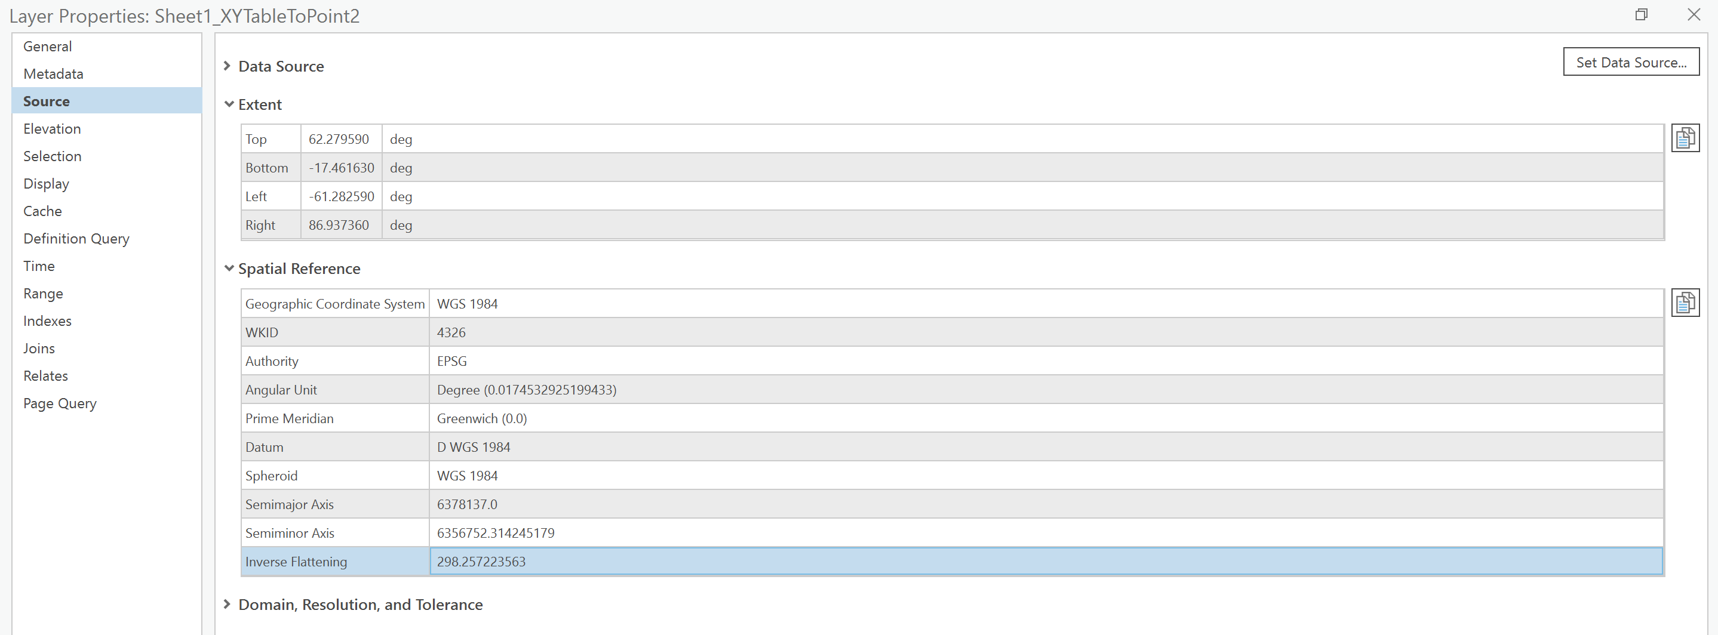Copy the Extent values to clipboard

1685,138
